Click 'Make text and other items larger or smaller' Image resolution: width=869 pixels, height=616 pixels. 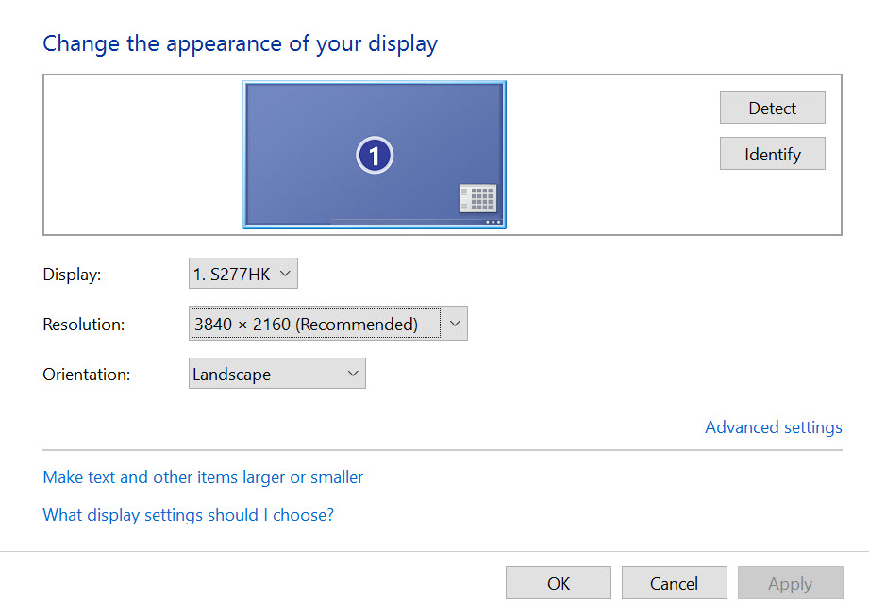click(x=203, y=477)
